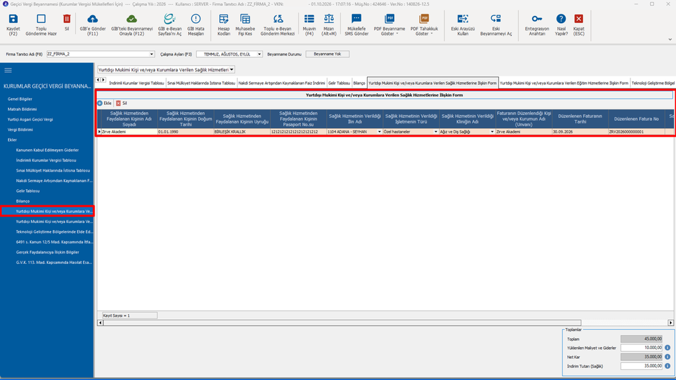Open Matrah Bildirimi in the sidebar
Viewport: 676px width, 380px height.
[22, 110]
